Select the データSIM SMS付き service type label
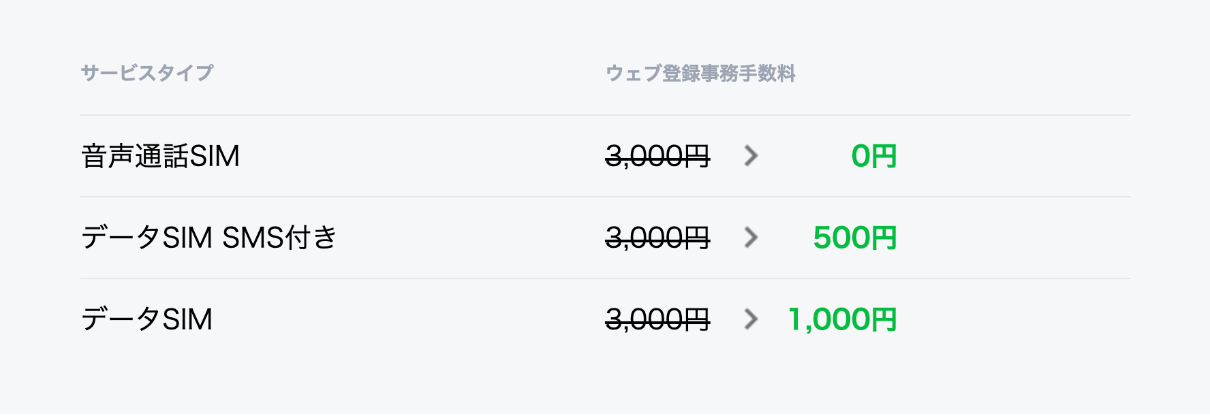Image resolution: width=1210 pixels, height=418 pixels. (209, 238)
